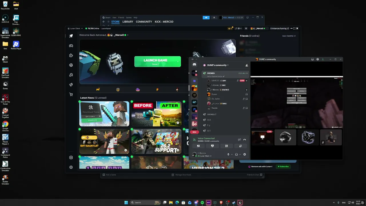
Task: Open the Discord inbox icon in title bar
Action: [x=313, y=59]
